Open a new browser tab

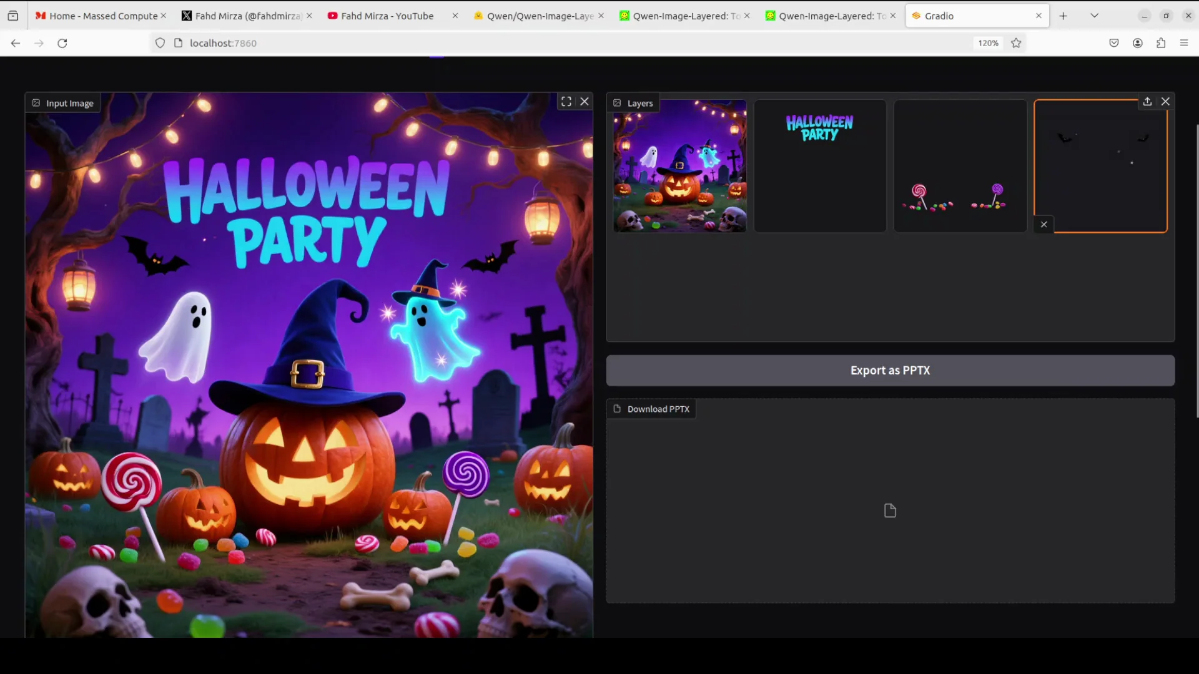click(x=1063, y=16)
